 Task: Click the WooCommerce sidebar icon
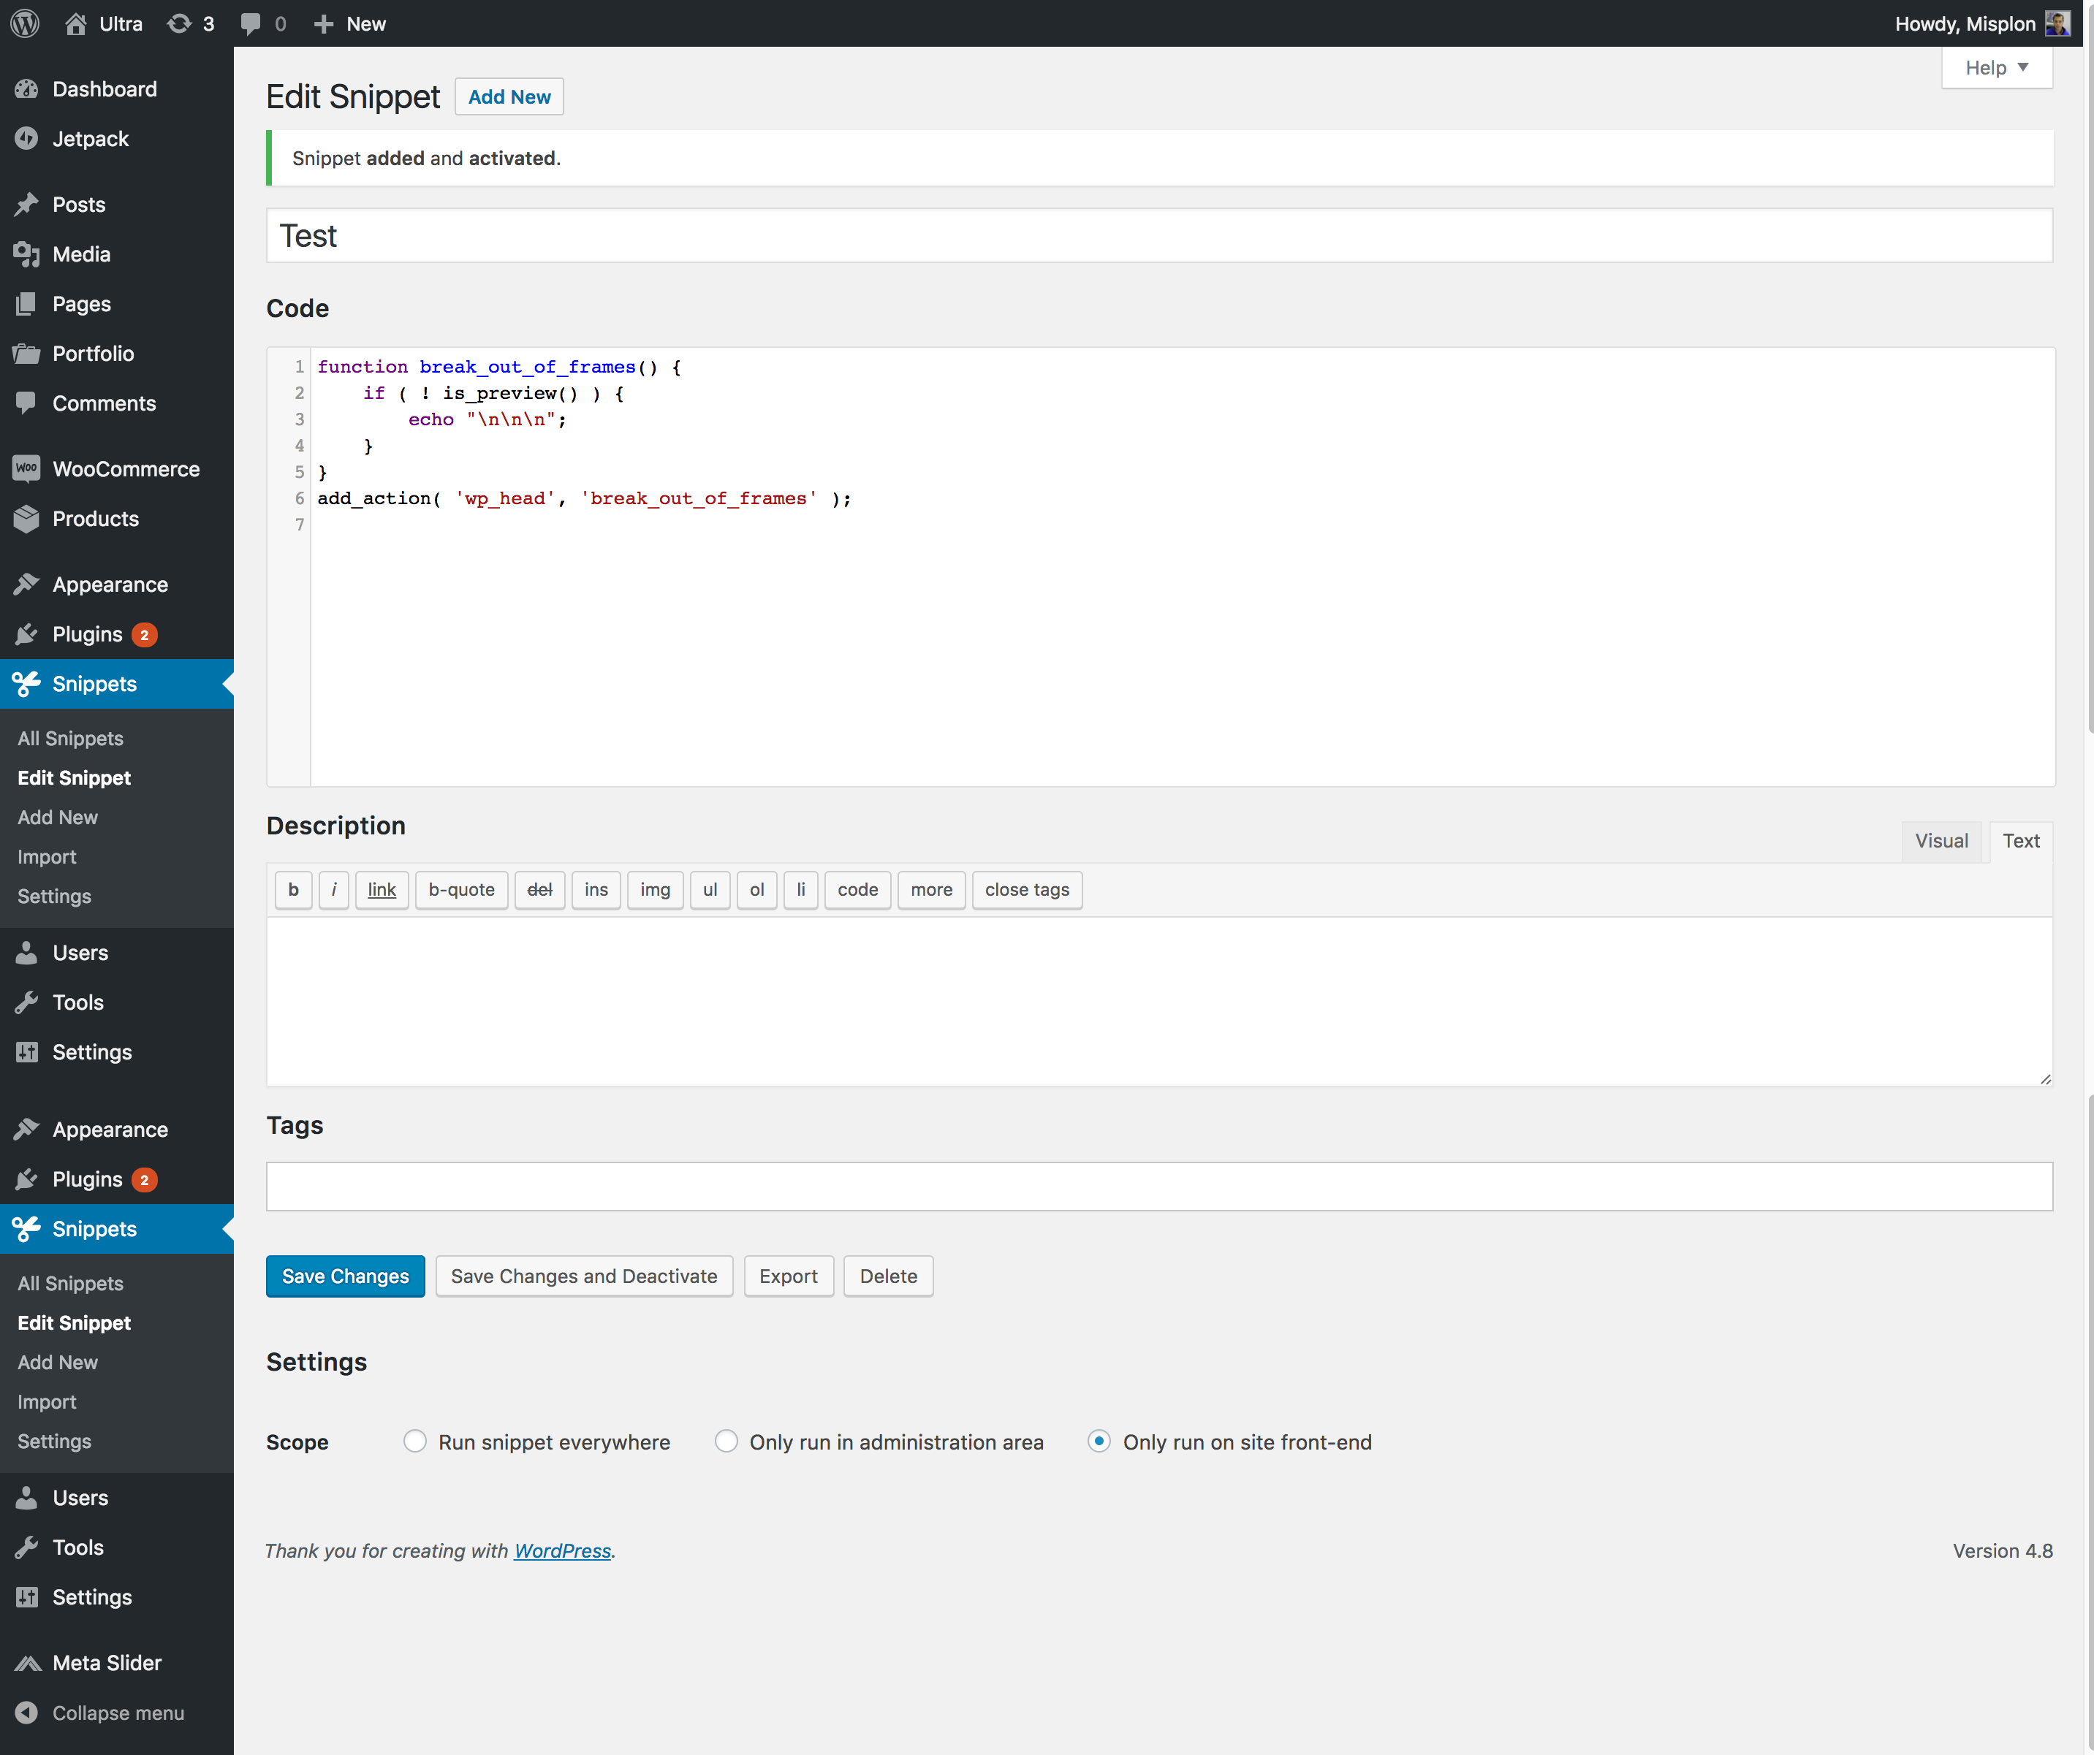(x=27, y=468)
